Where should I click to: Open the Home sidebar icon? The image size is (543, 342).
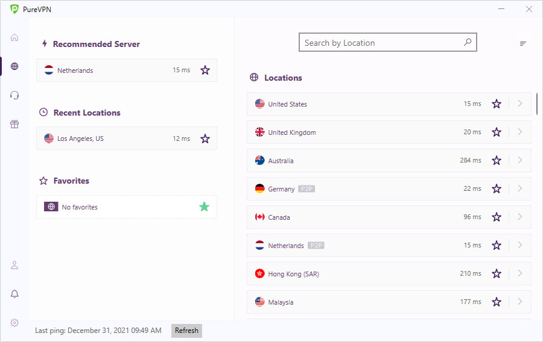[x=14, y=37]
